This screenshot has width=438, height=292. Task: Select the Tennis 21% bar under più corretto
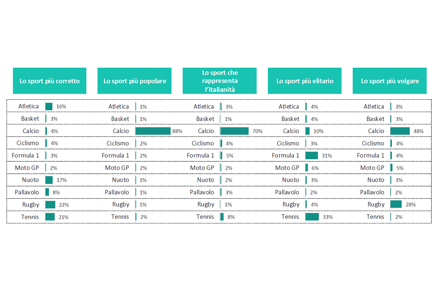coord(50,217)
